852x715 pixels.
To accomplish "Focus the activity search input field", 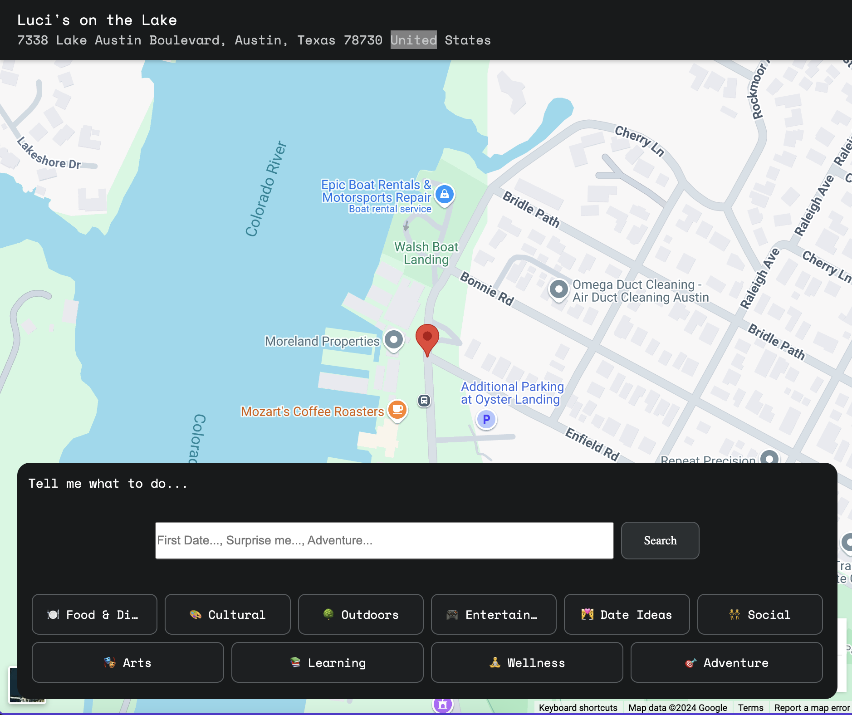I will pos(384,540).
